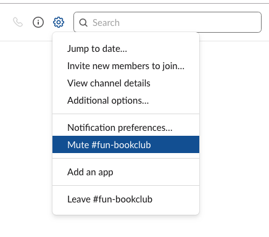
Task: Start a call with the phone icon
Action: (x=18, y=22)
